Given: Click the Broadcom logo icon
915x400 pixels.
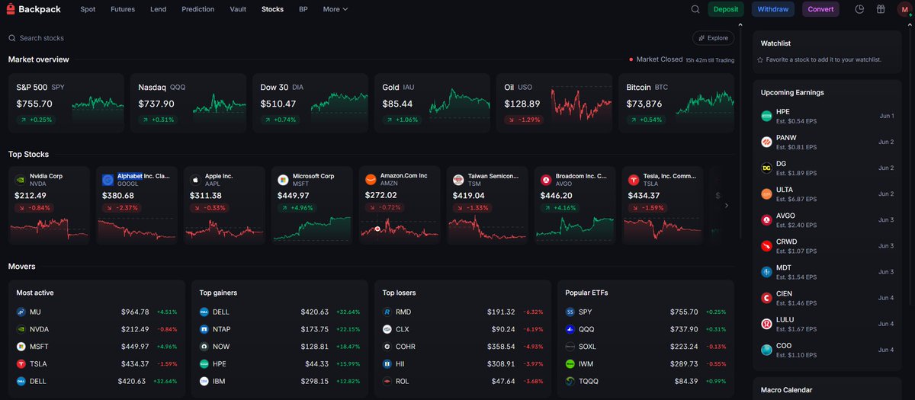Looking at the screenshot, I should [x=546, y=180].
